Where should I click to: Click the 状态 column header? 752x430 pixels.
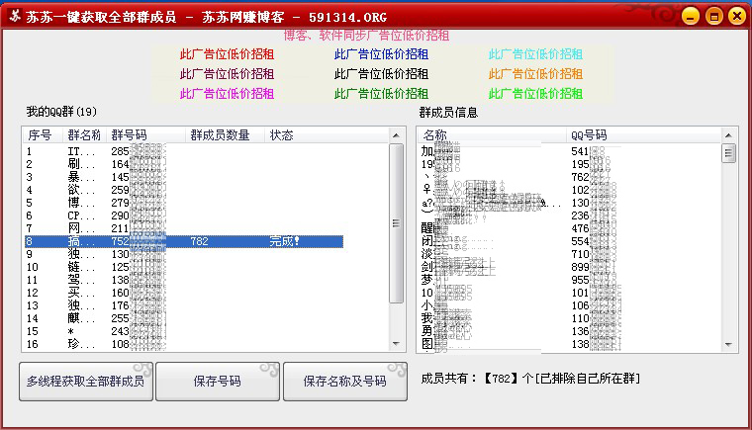282,135
